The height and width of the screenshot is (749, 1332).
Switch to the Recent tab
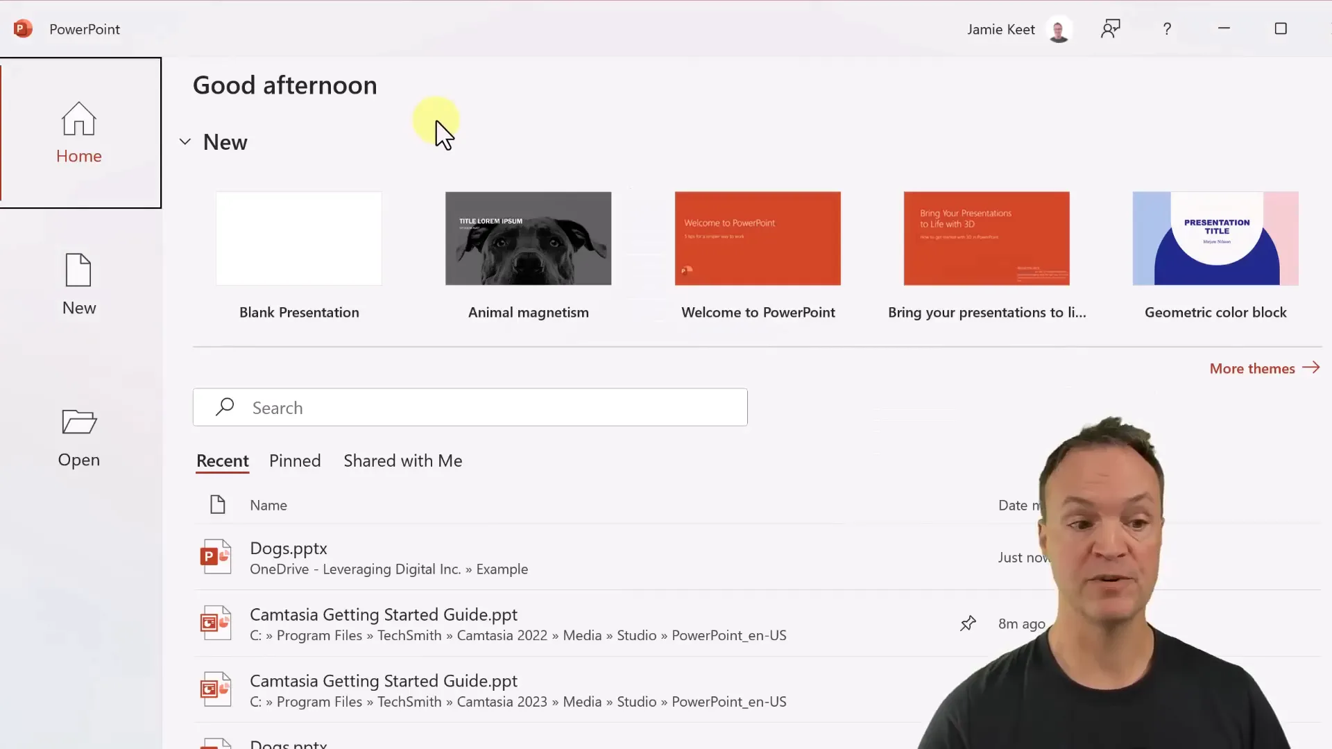click(x=222, y=461)
